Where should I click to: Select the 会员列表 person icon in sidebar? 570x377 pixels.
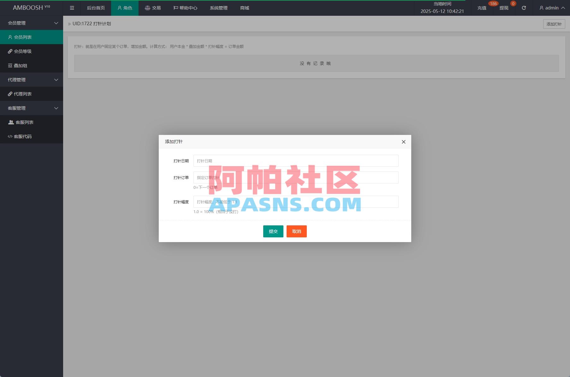pyautogui.click(x=10, y=37)
